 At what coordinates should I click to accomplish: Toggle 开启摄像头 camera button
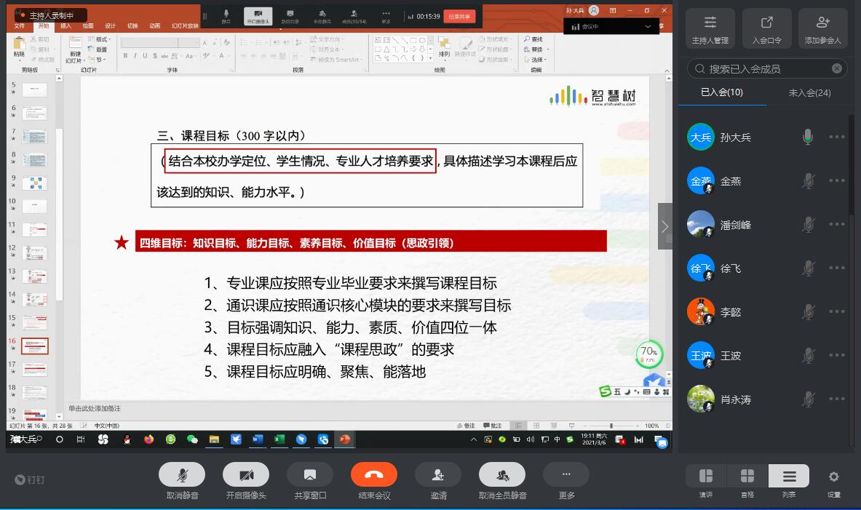(x=246, y=475)
